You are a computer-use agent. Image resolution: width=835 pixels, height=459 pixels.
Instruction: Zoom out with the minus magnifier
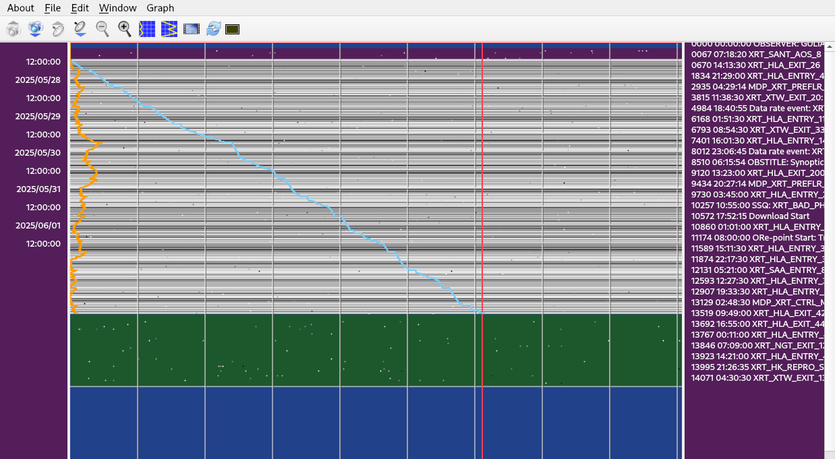(103, 29)
